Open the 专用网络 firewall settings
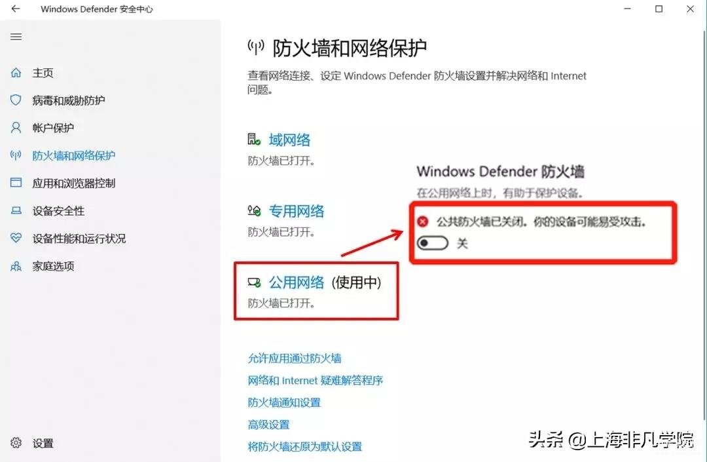The width and height of the screenshot is (707, 462). [297, 211]
